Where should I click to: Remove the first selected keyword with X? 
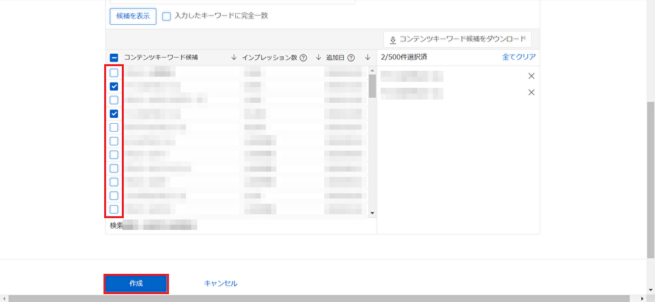[x=531, y=76]
